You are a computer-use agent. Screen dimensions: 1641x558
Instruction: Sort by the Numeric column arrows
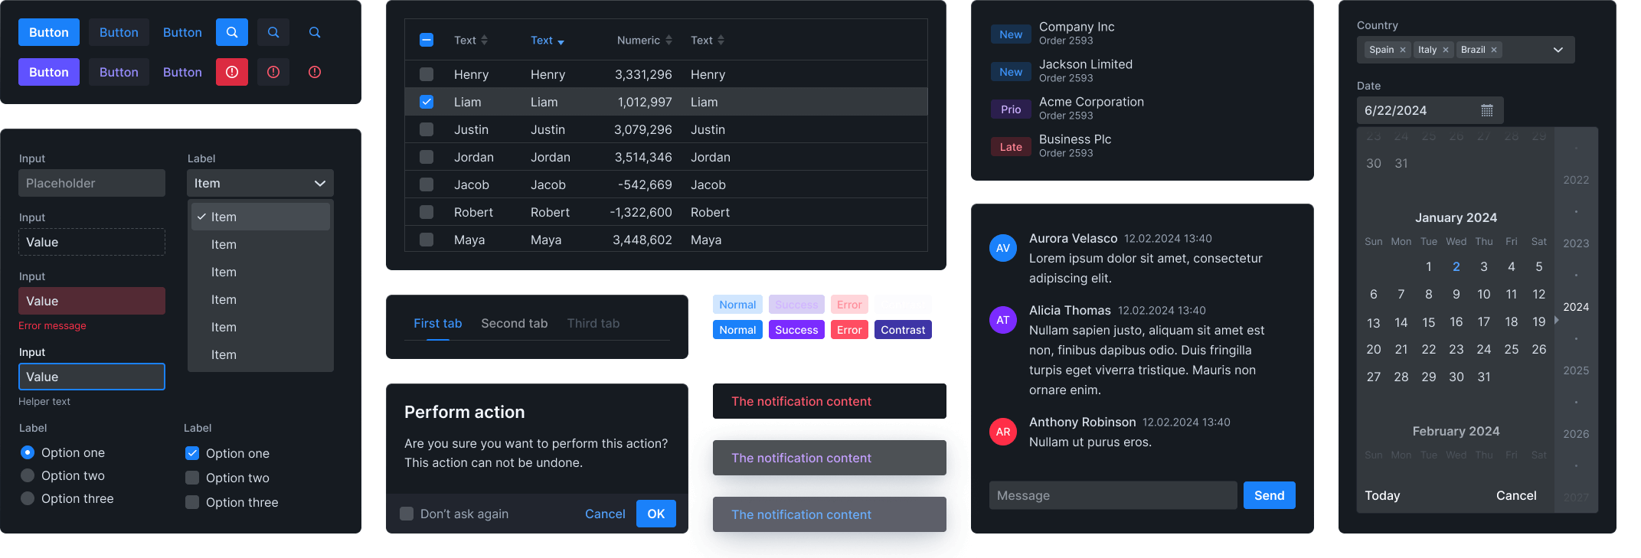pos(668,41)
